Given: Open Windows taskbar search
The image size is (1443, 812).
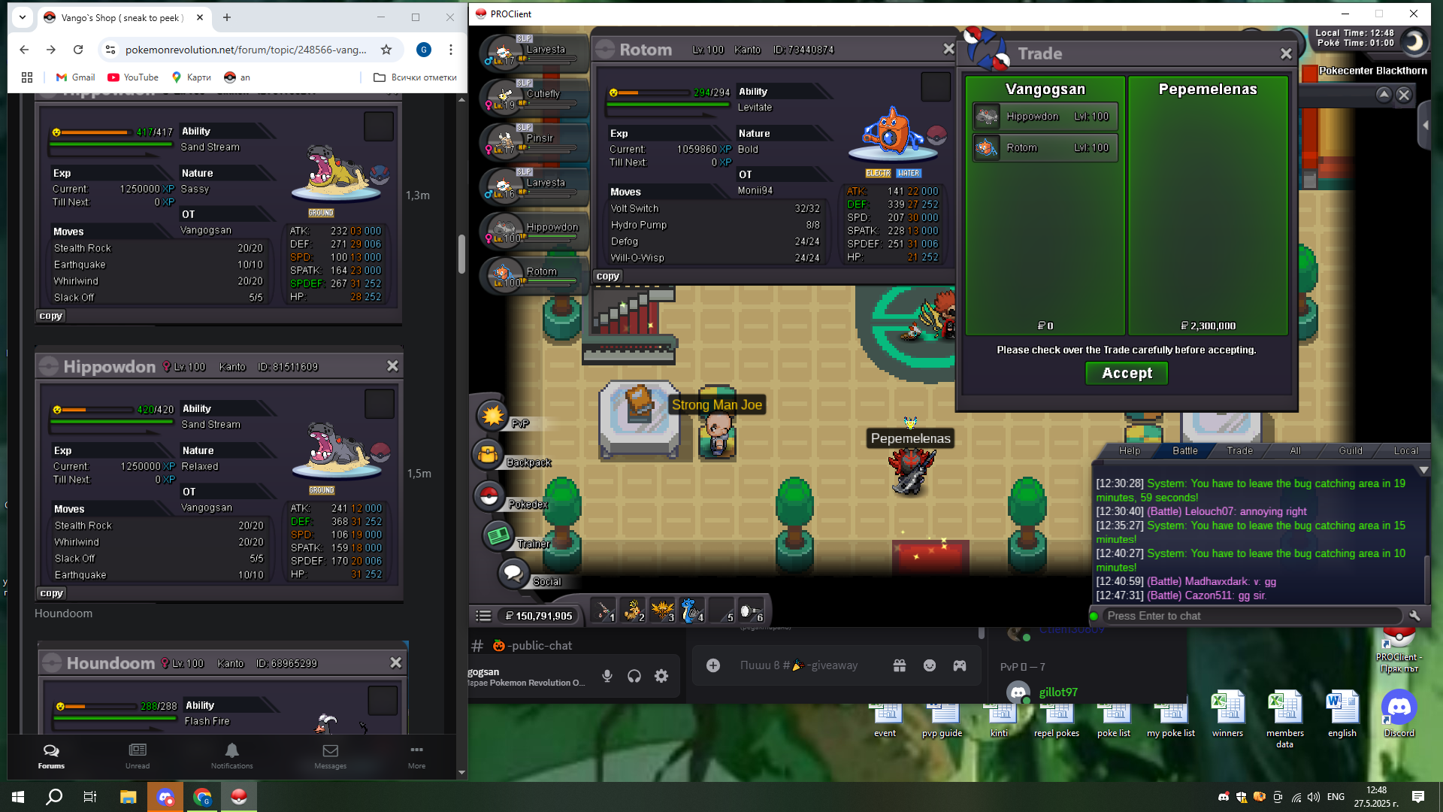Looking at the screenshot, I should coord(54,797).
